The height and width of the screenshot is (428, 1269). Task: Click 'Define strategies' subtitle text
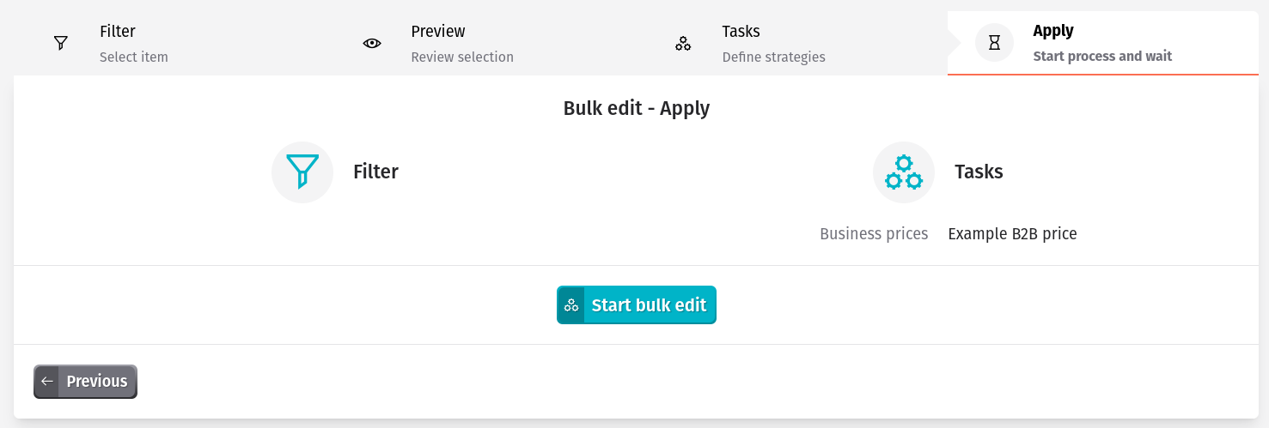pos(773,57)
